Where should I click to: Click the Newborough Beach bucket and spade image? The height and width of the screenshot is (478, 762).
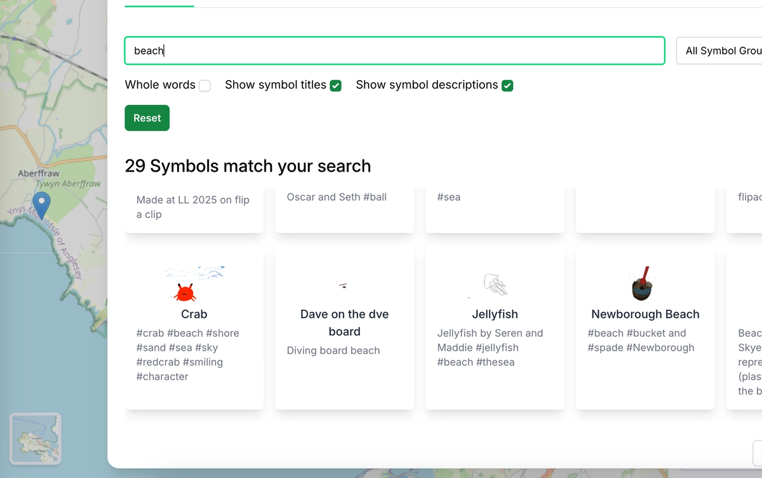(x=642, y=284)
